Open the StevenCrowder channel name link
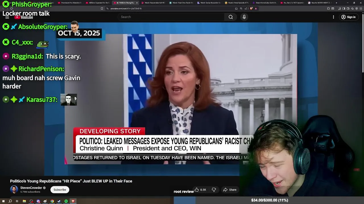Viewport: 364px width, 204px height. tap(31, 188)
